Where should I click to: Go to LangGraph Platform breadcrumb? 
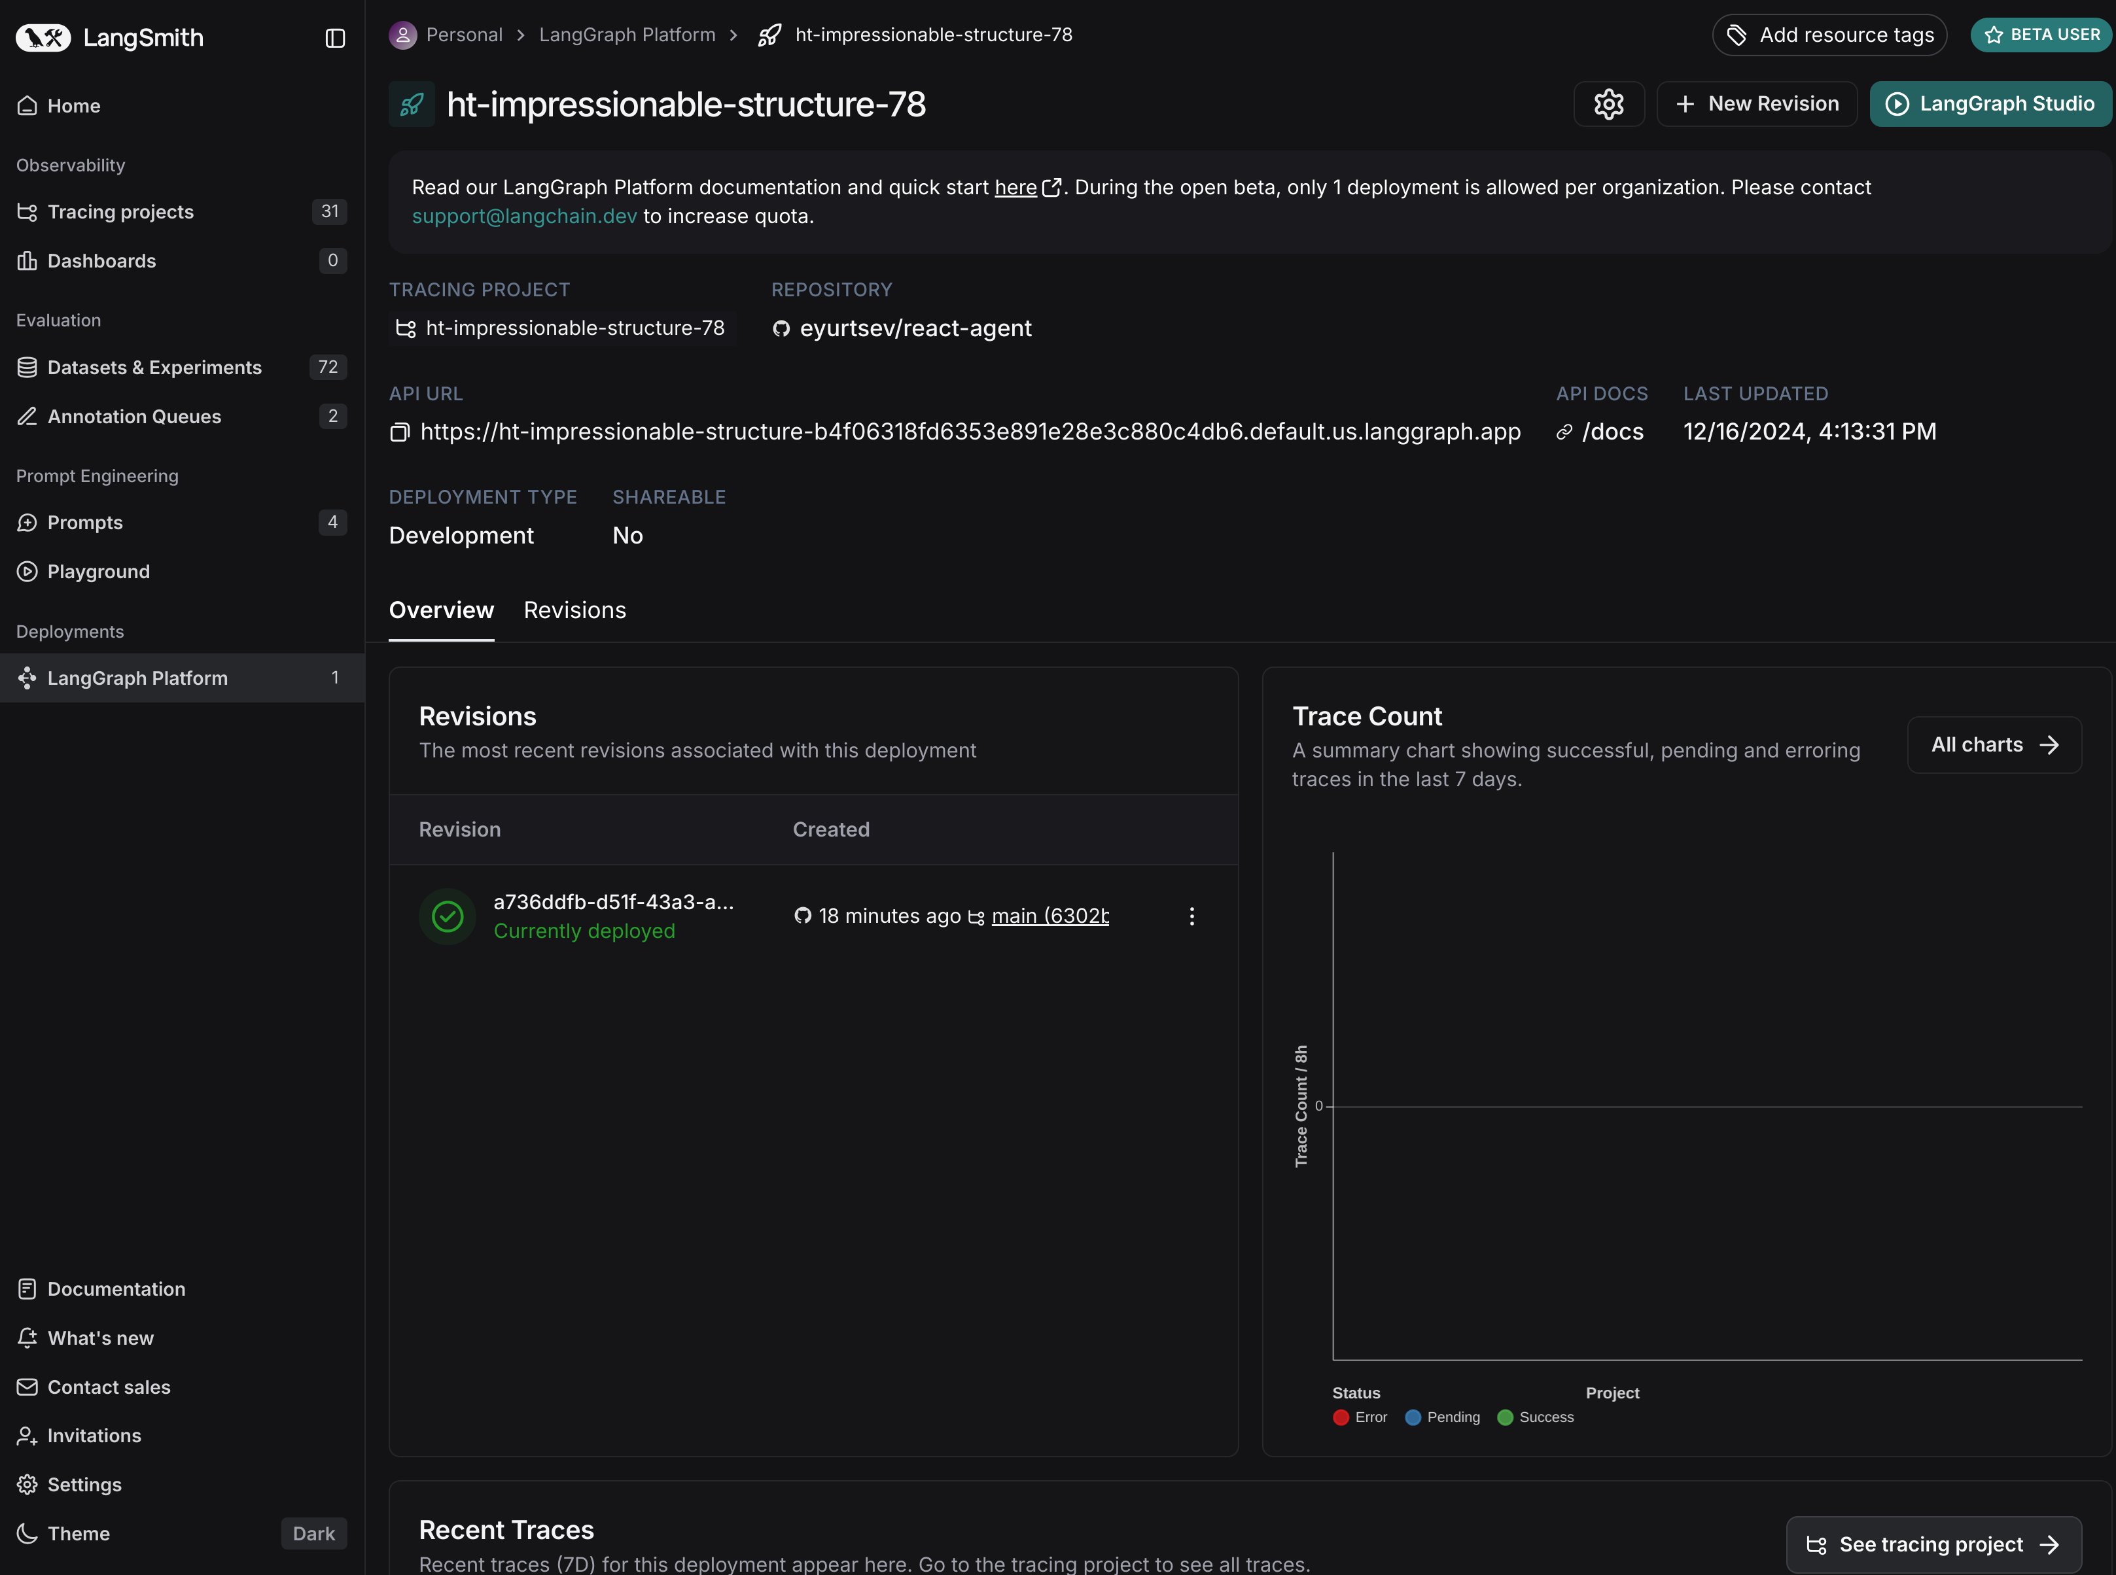click(x=627, y=35)
